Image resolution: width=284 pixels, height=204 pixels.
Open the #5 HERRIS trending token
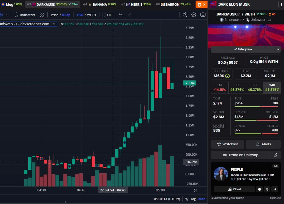click(x=136, y=4)
